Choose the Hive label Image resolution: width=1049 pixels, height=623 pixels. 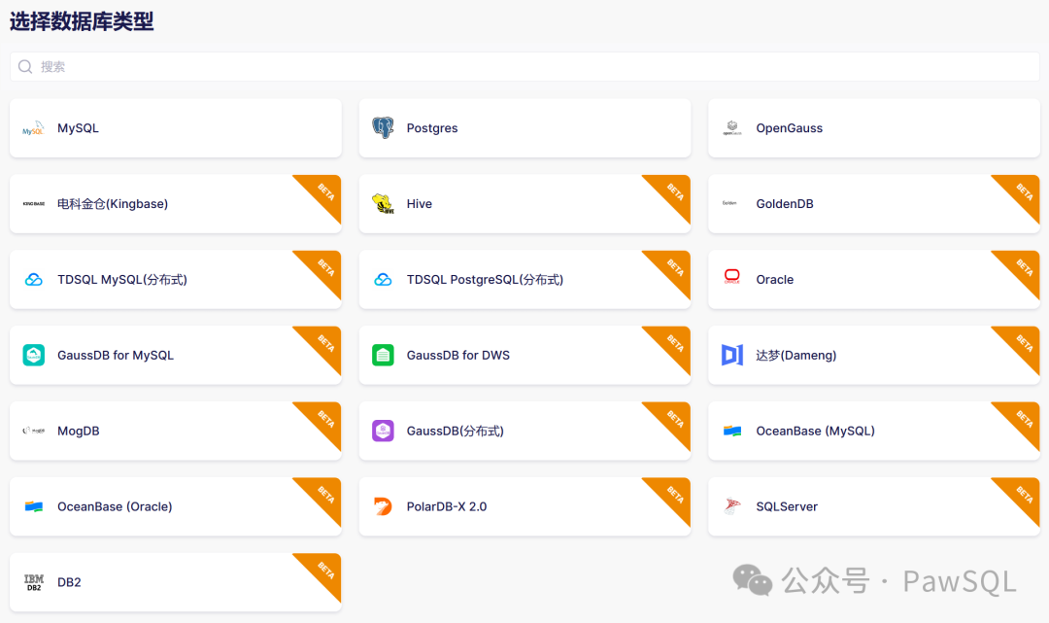pos(420,203)
